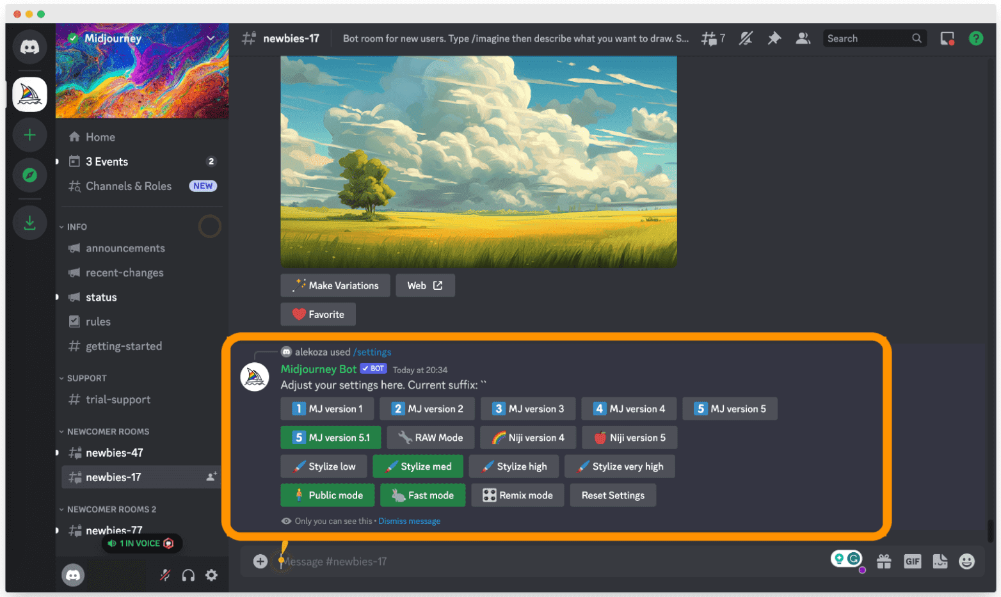Open User Settings gear icon
The height and width of the screenshot is (597, 1001).
211,575
